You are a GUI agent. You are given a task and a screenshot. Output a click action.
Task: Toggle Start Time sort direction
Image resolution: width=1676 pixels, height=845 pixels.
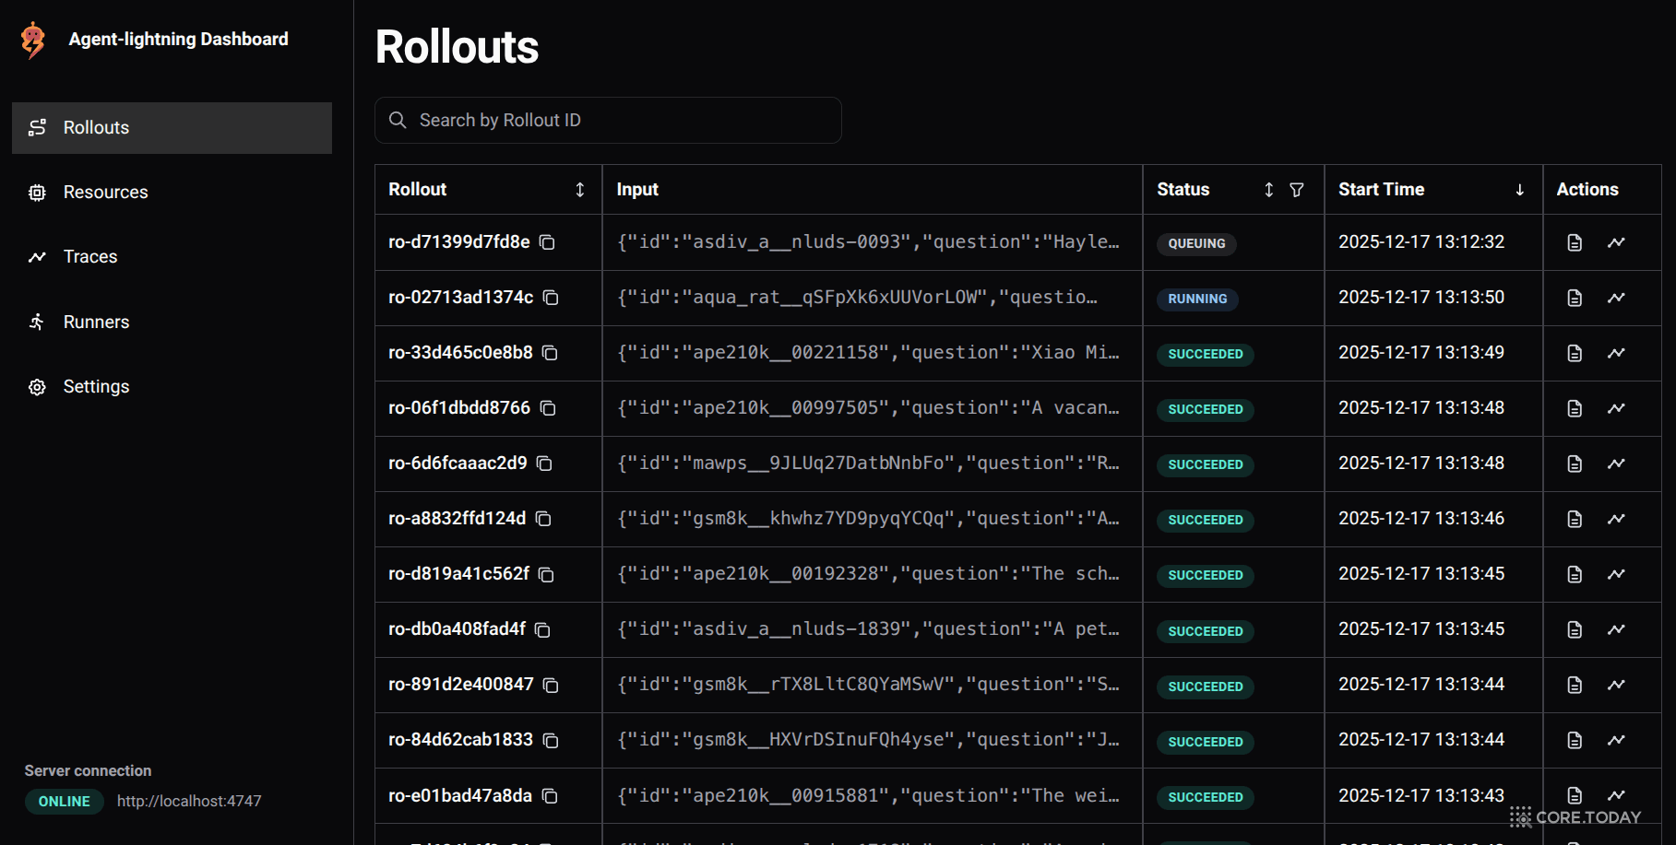(x=1519, y=190)
